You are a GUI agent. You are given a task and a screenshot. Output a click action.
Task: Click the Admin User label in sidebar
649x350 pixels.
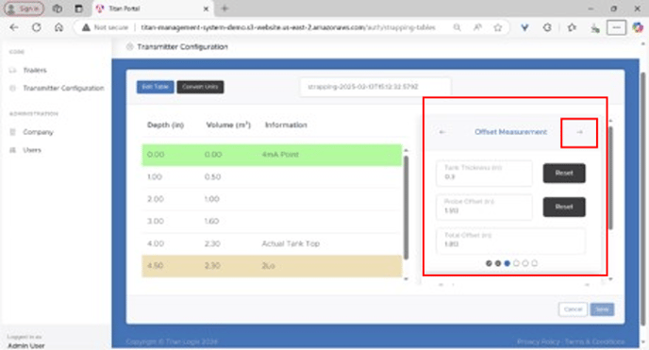pyautogui.click(x=26, y=345)
